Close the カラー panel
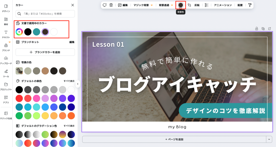The image size is (276, 147). [x=73, y=5]
